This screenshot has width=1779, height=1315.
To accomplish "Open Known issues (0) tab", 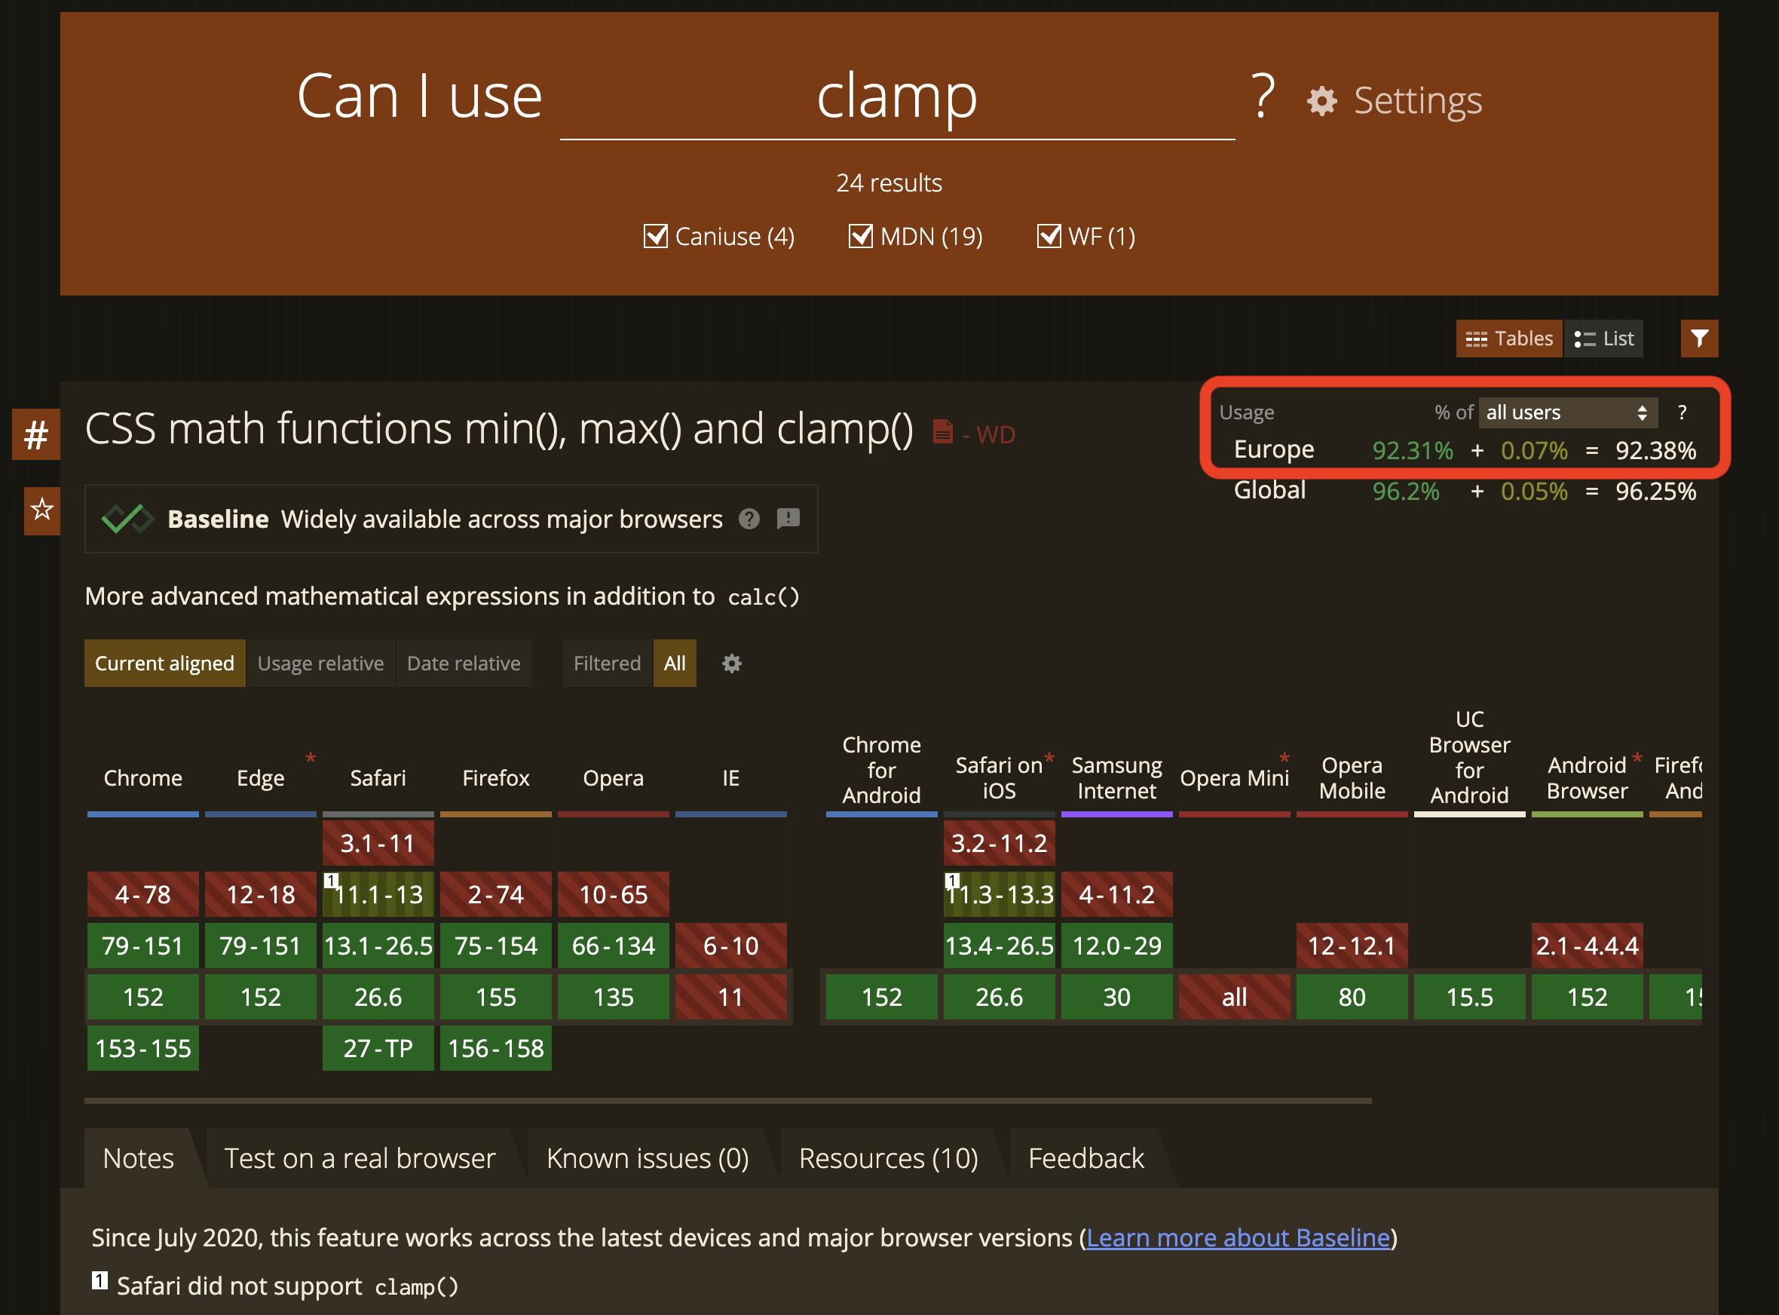I will click(x=648, y=1158).
